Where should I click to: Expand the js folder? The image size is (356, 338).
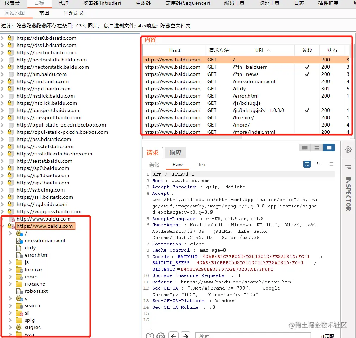coord(10,262)
